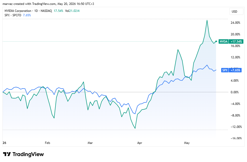Click the 7.65% value in SPX legend

pyautogui.click(x=27, y=15)
